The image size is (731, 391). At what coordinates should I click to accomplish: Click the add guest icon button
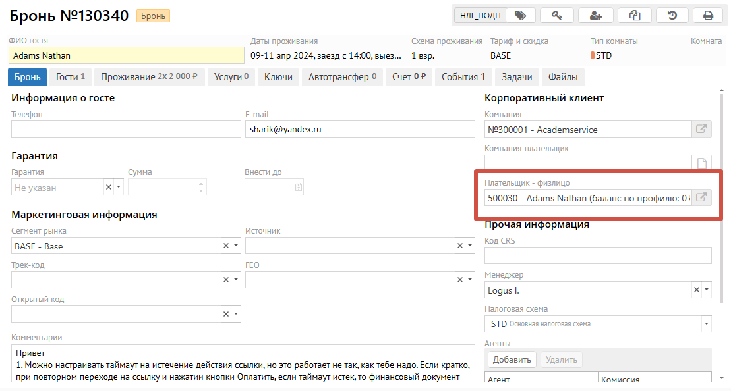point(595,15)
